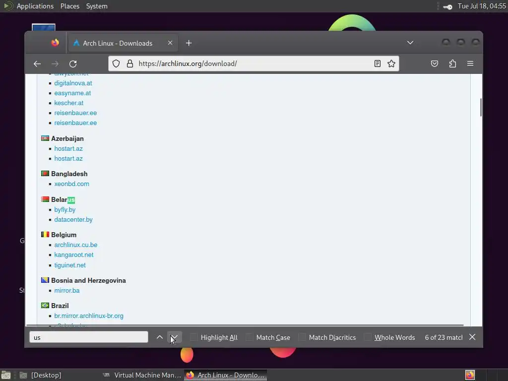Viewport: 508px width, 381px height.
Task: Close the Arch Linux - Downloads tab
Action: pyautogui.click(x=170, y=43)
